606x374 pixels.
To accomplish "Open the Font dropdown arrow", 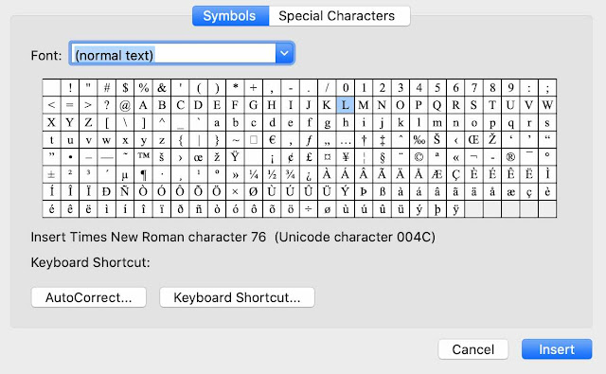I will tap(284, 53).
